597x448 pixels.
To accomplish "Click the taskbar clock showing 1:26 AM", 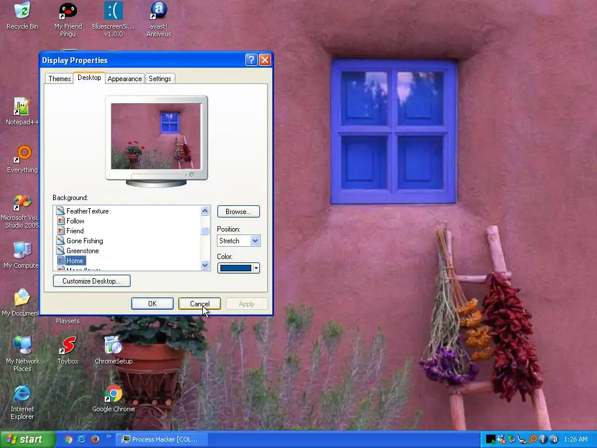I will coord(575,439).
